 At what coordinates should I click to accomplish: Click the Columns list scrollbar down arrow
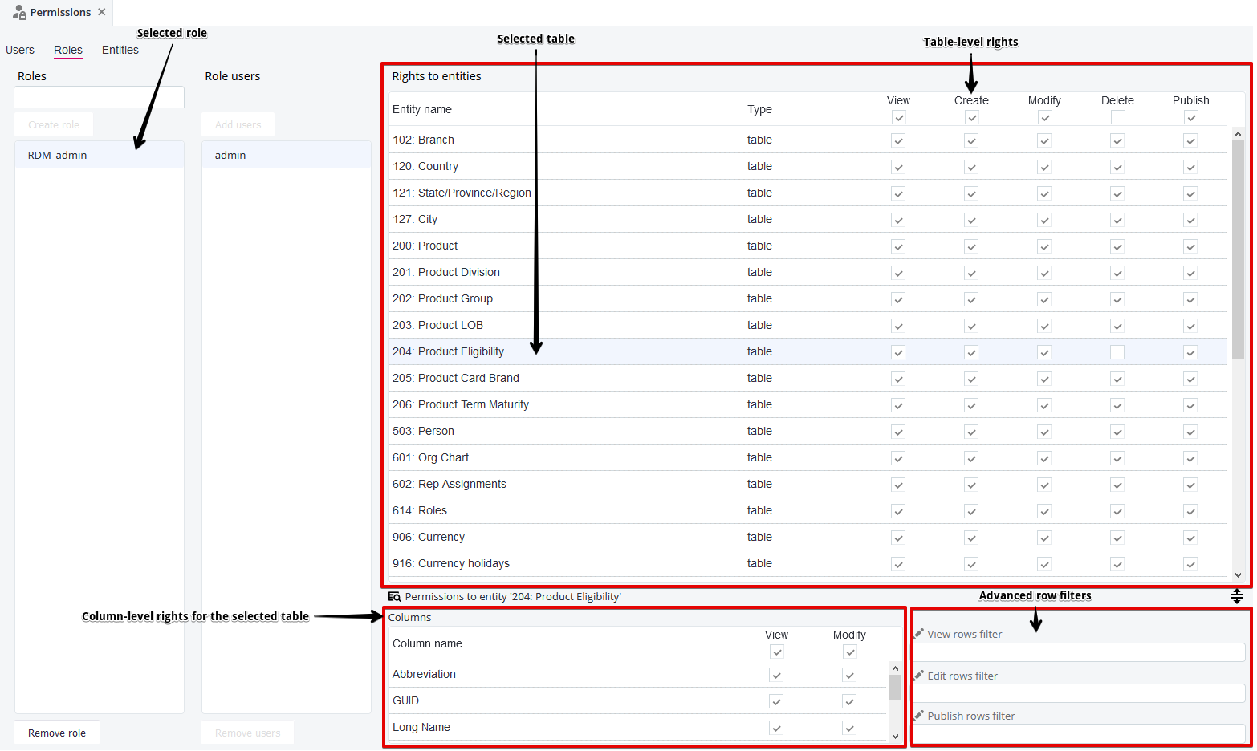tap(895, 736)
